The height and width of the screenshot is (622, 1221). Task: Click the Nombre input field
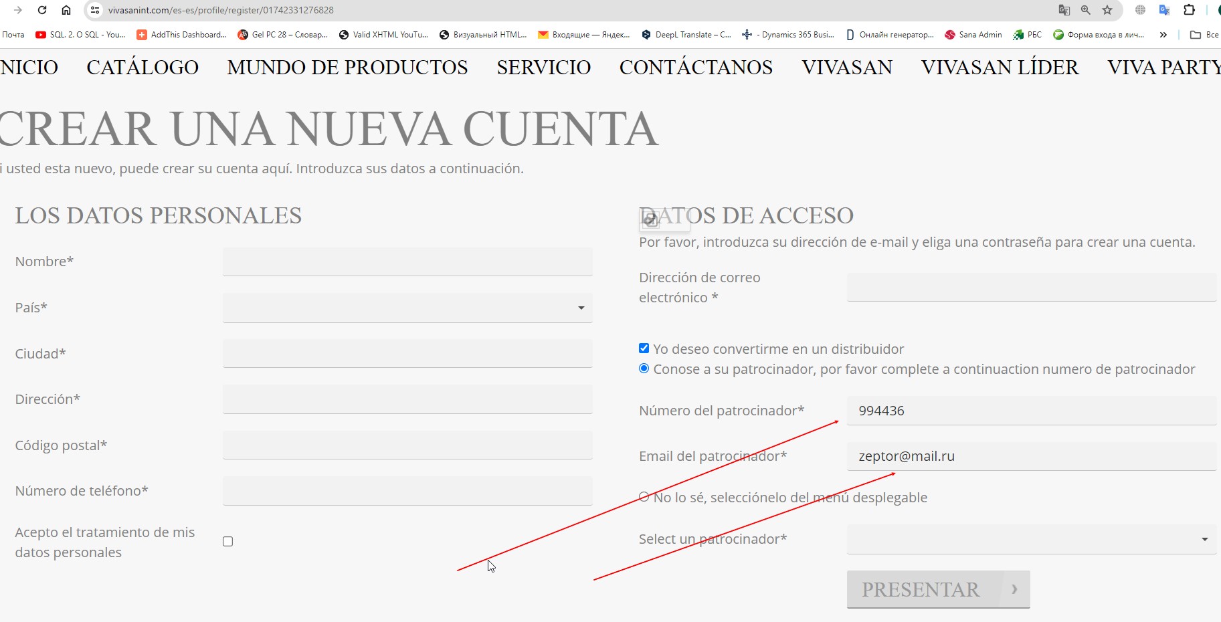[407, 262]
